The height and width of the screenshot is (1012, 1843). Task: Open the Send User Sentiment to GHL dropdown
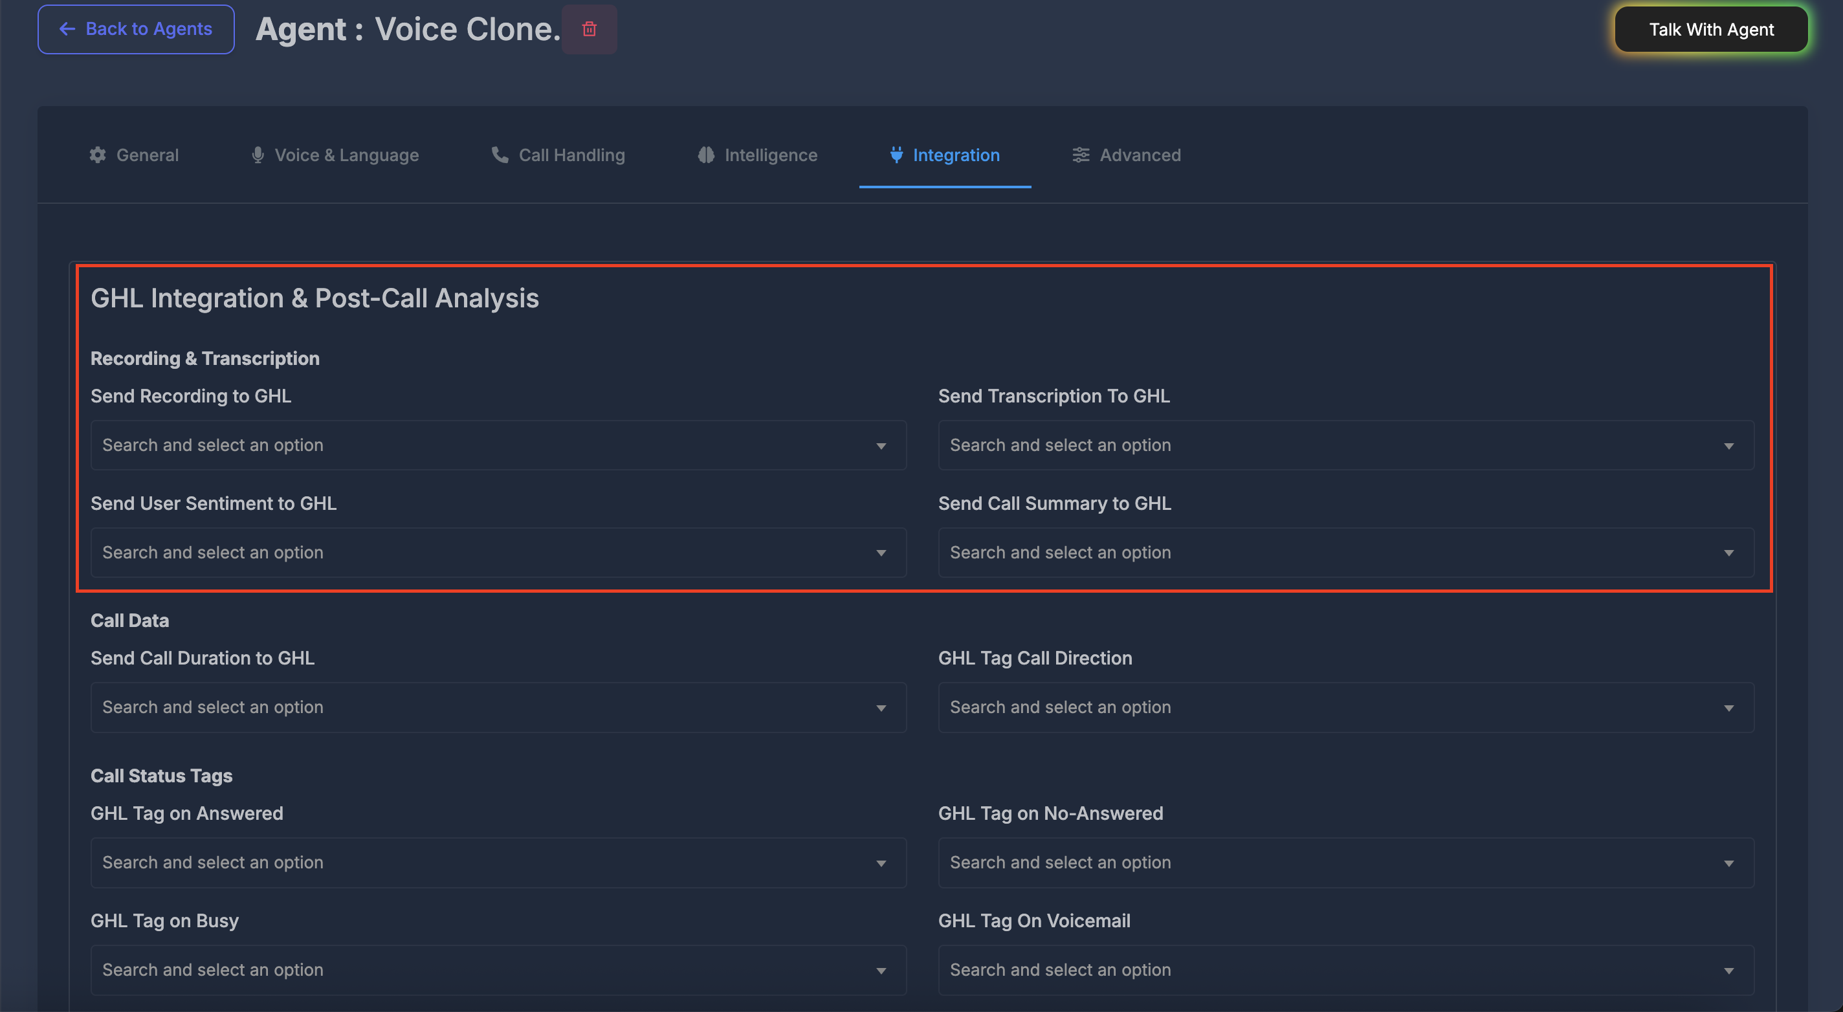[498, 553]
